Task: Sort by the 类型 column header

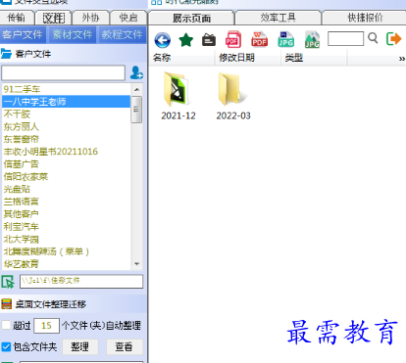Action: point(314,58)
